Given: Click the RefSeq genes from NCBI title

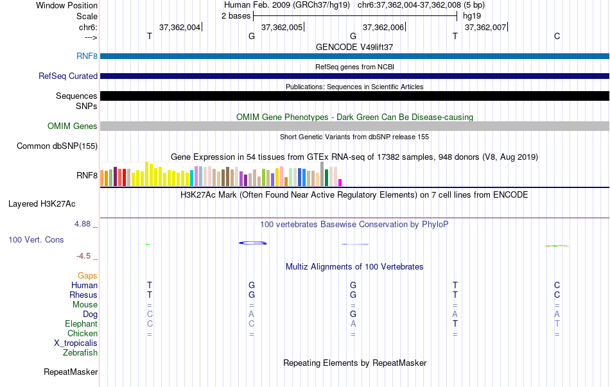Looking at the screenshot, I should coord(355,67).
